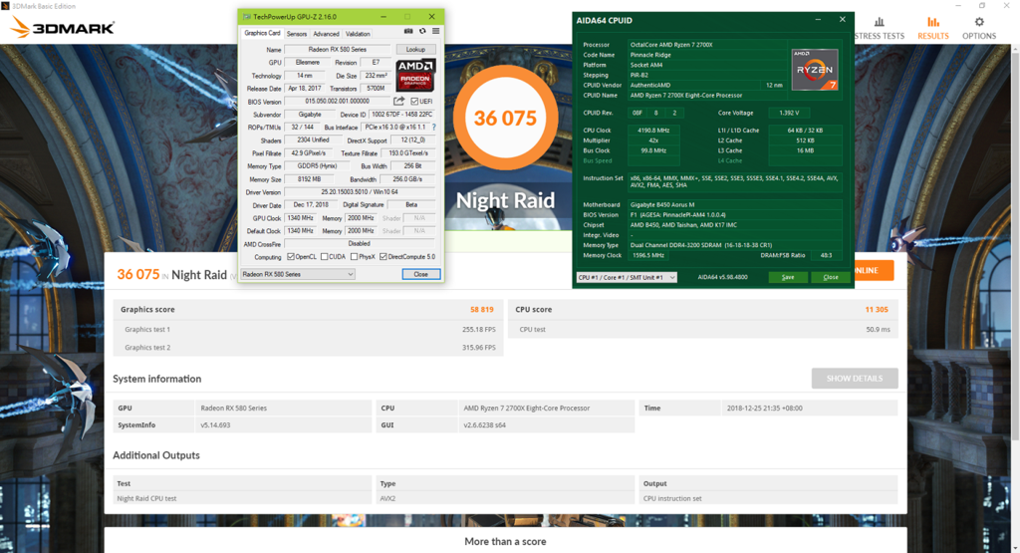Viewport: 1020px width, 553px height.
Task: Click the 36 075 score circle
Action: (x=505, y=118)
